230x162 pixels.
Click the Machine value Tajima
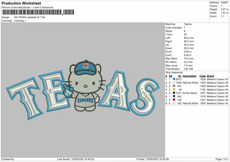pyautogui.click(x=188, y=24)
